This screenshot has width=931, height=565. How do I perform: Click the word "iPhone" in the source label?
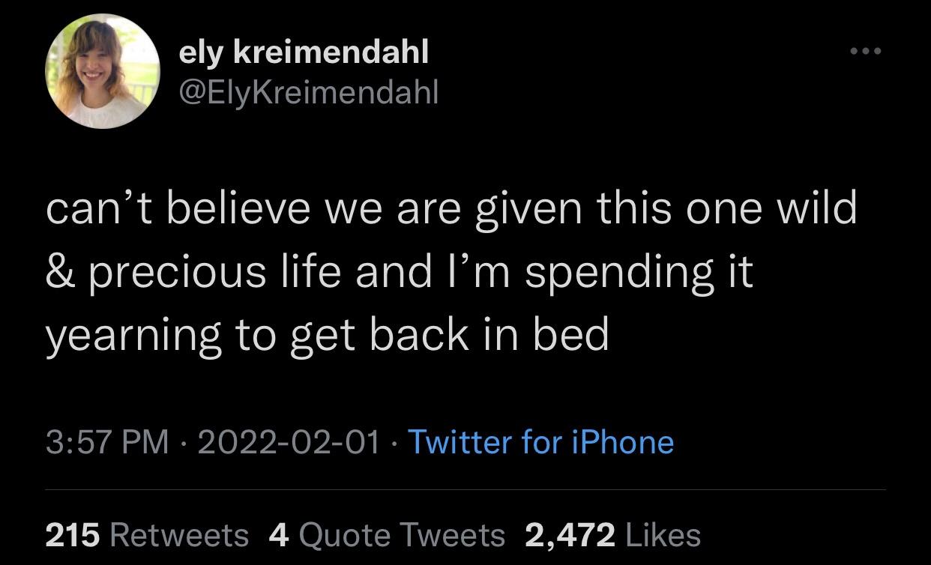623,441
